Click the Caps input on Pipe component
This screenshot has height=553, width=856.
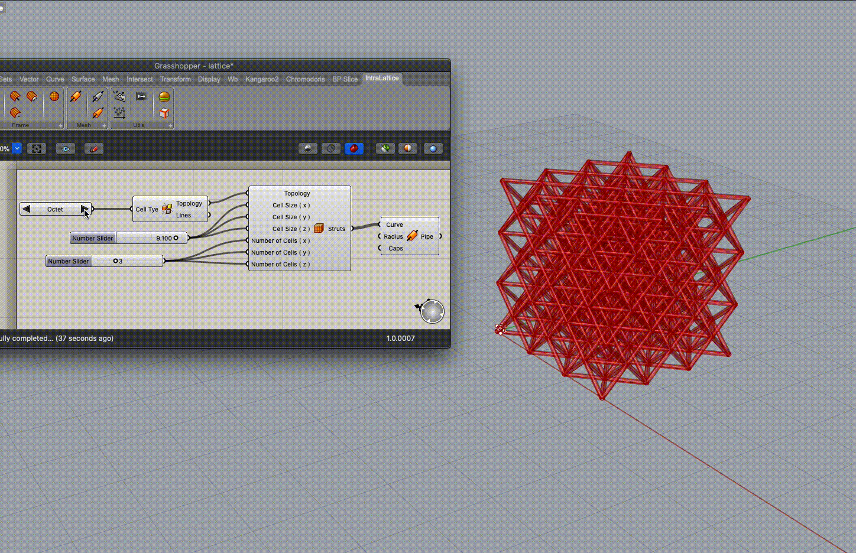coord(395,248)
